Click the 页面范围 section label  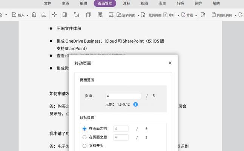coord(87,80)
